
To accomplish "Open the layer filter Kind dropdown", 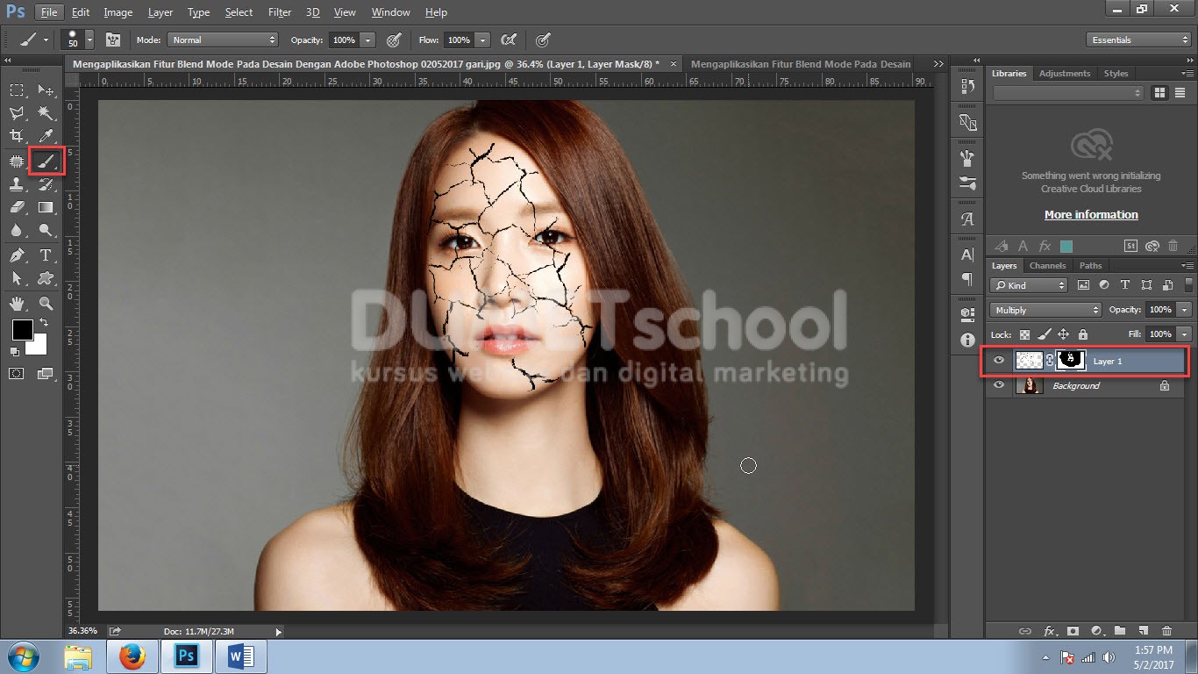I will point(1029,285).
